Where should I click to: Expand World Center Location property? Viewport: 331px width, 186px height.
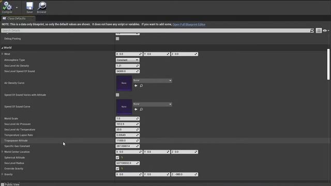(2, 152)
